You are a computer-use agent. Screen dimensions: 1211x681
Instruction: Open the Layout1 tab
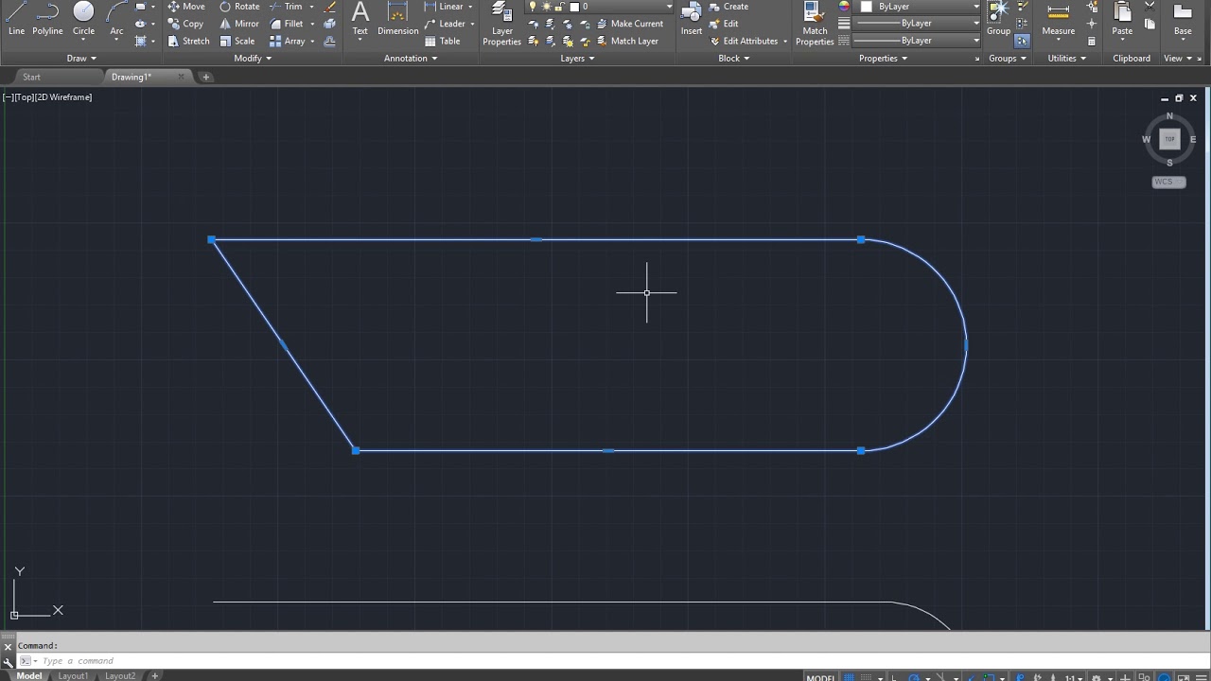point(73,675)
